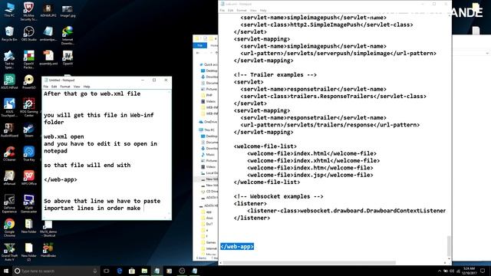The width and height of the screenshot is (491, 276).
Task: Click back arrow in File Explorer
Action: [x=198, y=53]
